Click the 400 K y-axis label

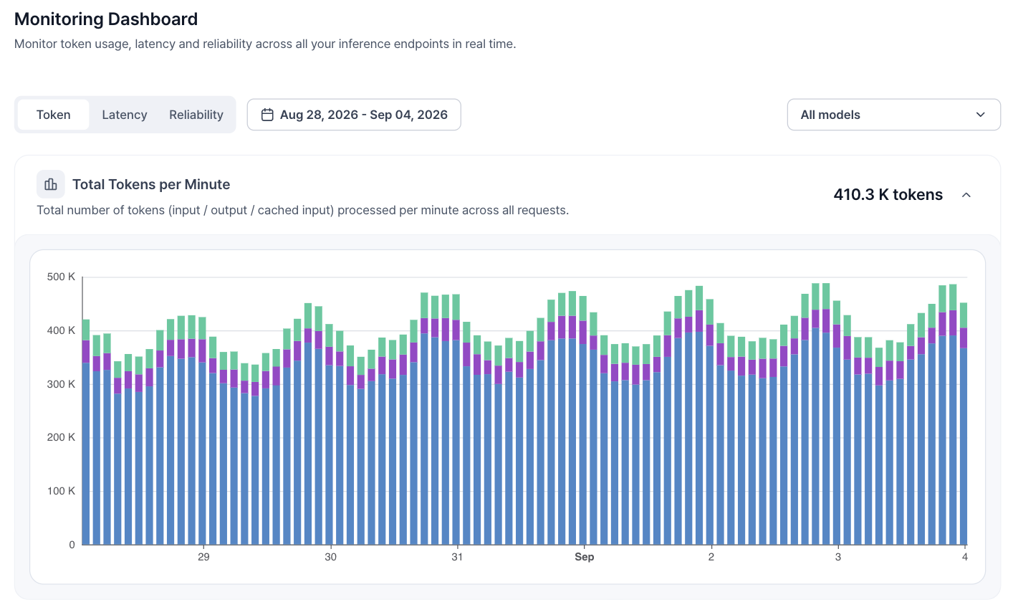click(62, 330)
